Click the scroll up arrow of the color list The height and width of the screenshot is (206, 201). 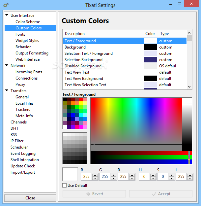coord(189,33)
